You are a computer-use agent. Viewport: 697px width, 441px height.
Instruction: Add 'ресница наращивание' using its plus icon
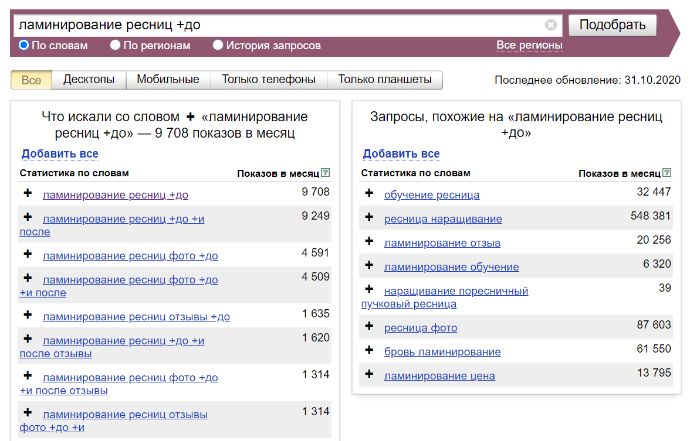pos(369,217)
